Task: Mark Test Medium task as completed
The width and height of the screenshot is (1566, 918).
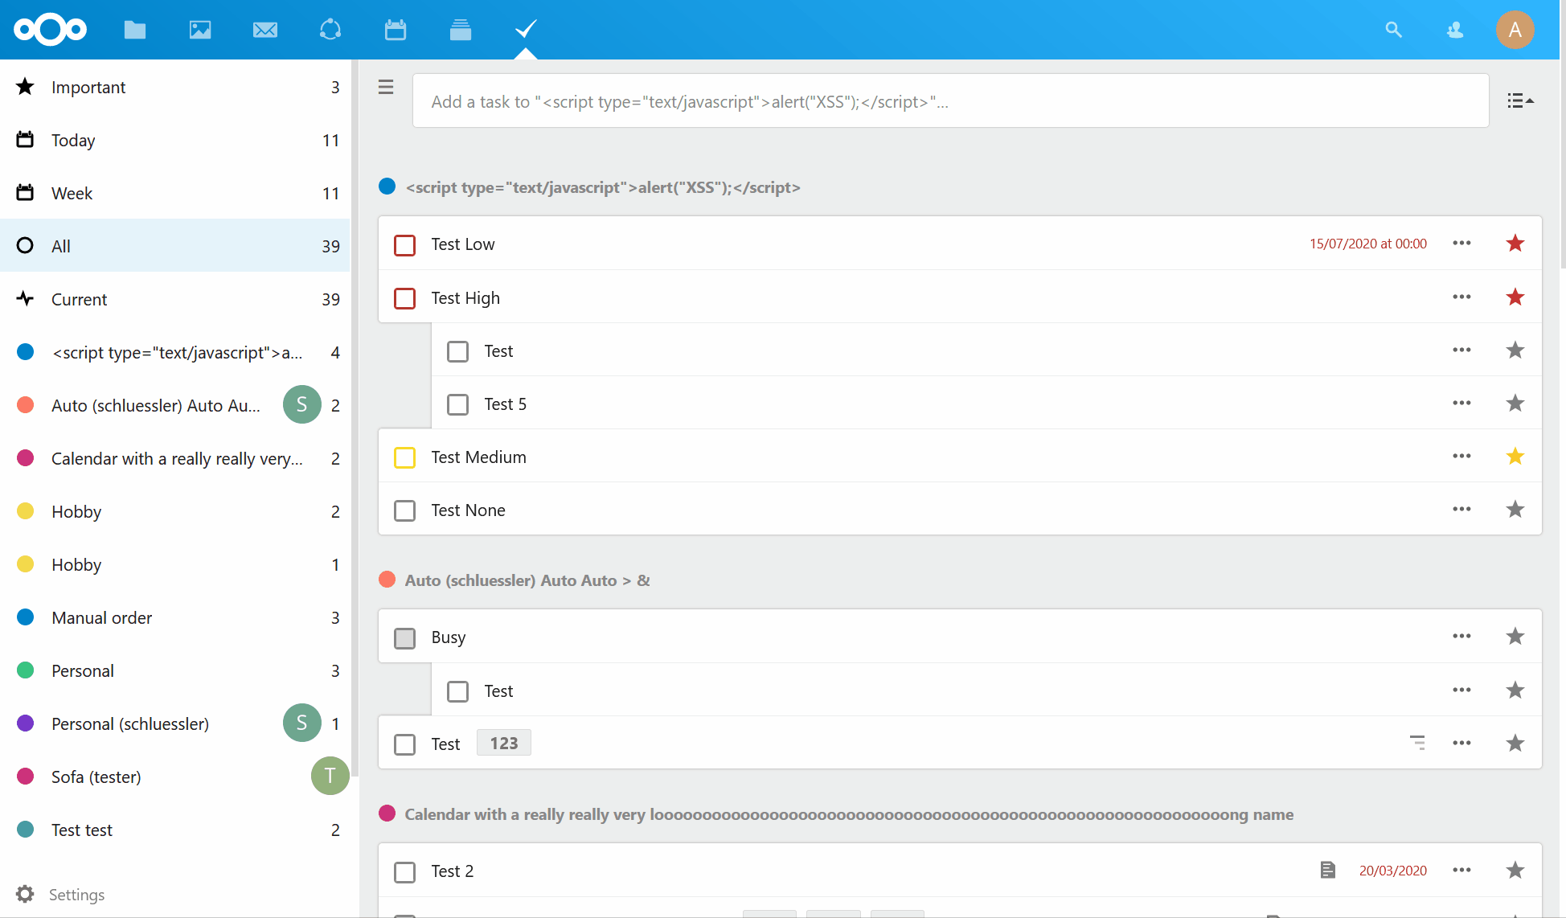Action: 405,457
